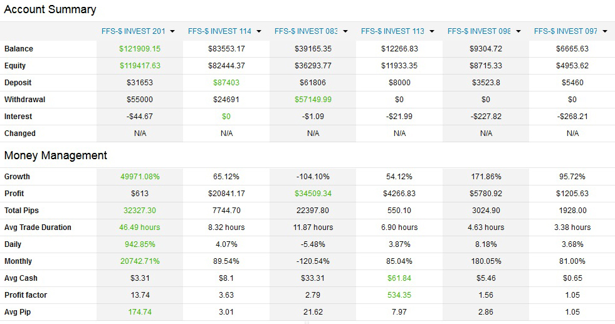Select the FFS-$ INVEST 098 header link
This screenshot has height=324, width=615.
(479, 31)
